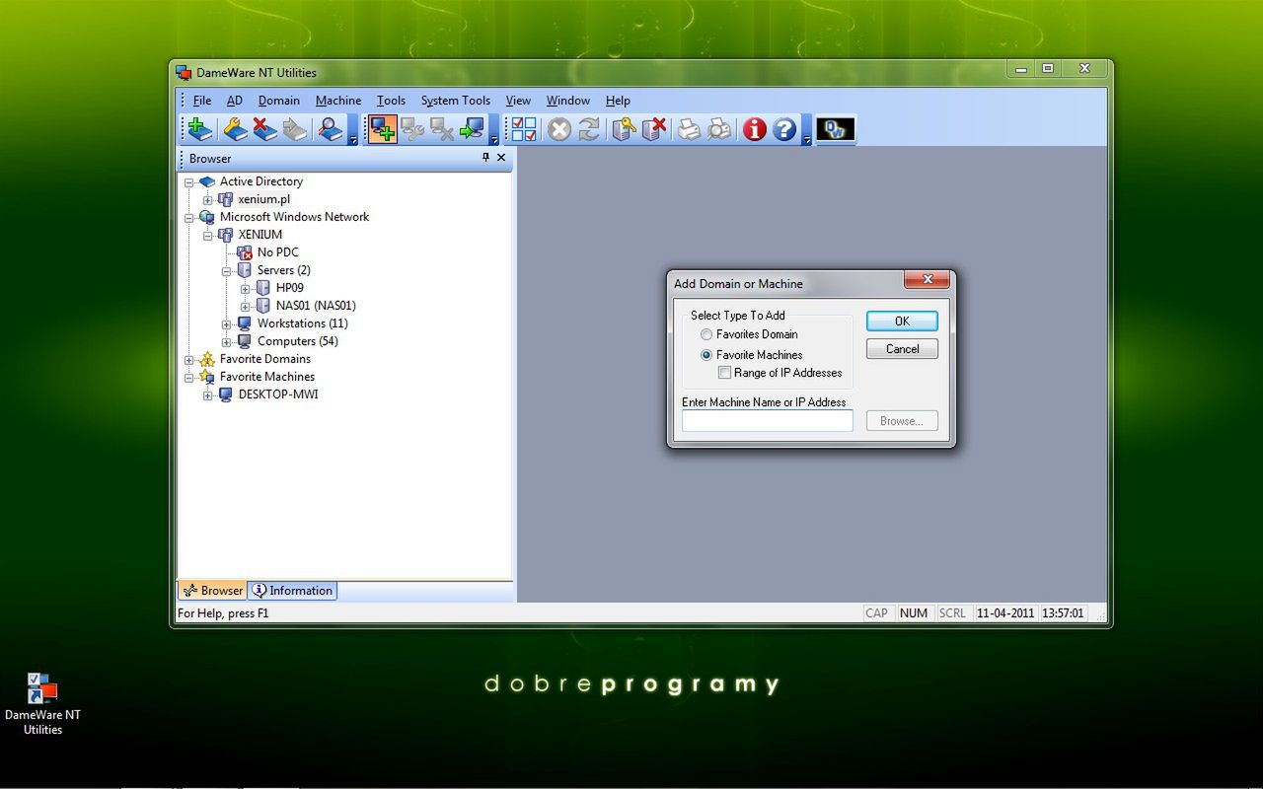Close the Add Domain or Machine dialog
Viewport: 1263px width, 789px height.
coord(927,280)
